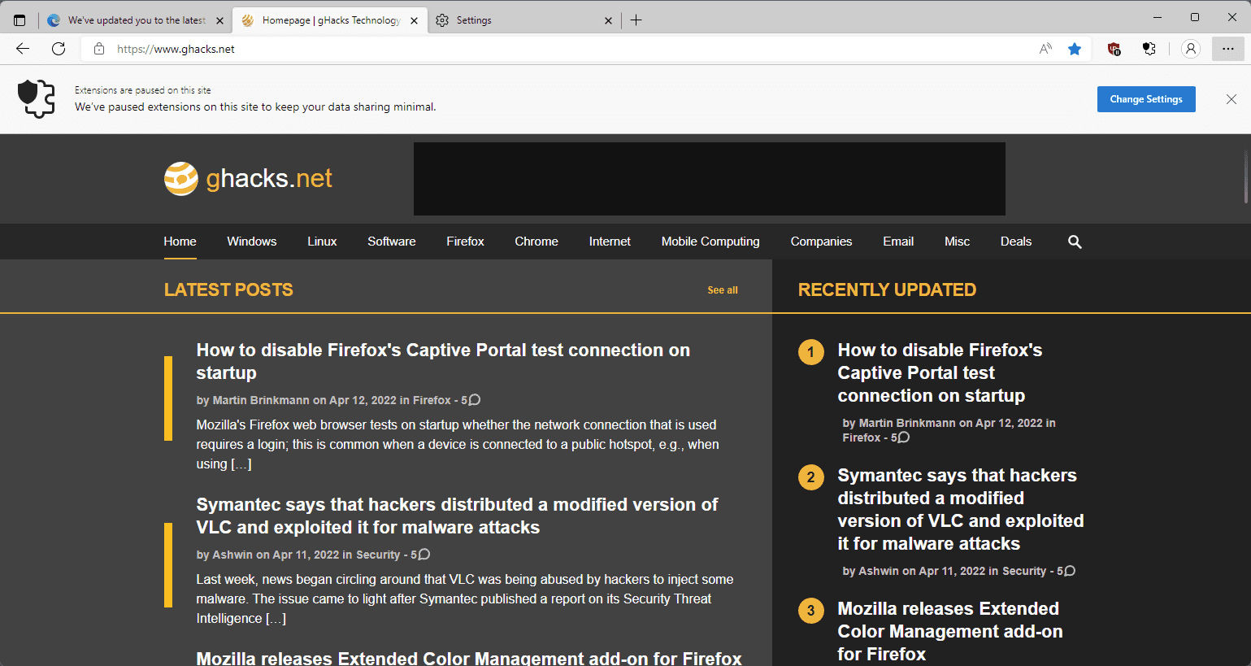Screen dimensions: 1251x666
Task: Dismiss the extensions paused notification bar
Action: pos(1231,99)
